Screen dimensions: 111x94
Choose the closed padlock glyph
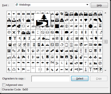pyautogui.click(x=76, y=57)
